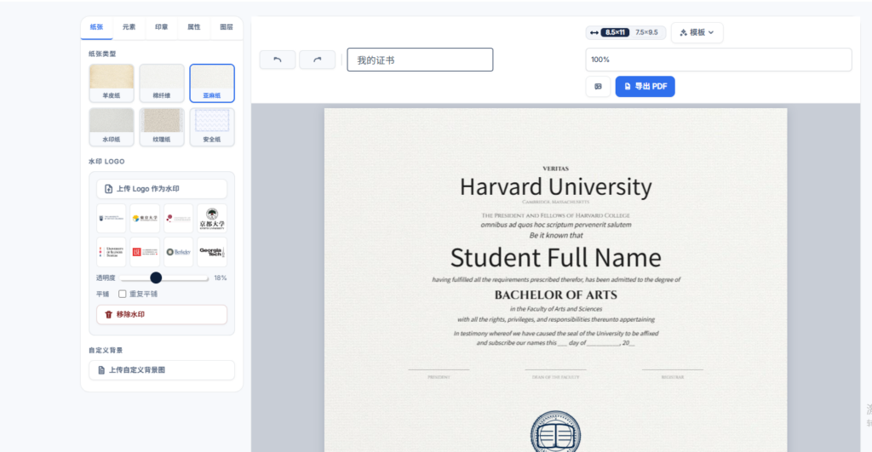Select the "Be it known that" line
This screenshot has width=872, height=452.
coord(555,236)
